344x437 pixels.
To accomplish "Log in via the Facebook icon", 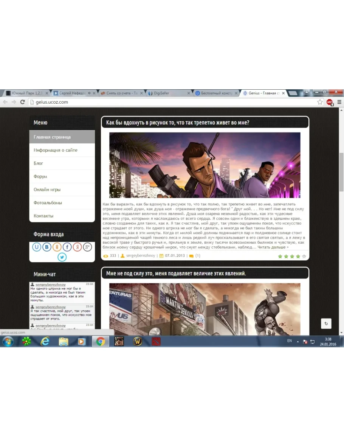I will (67, 247).
